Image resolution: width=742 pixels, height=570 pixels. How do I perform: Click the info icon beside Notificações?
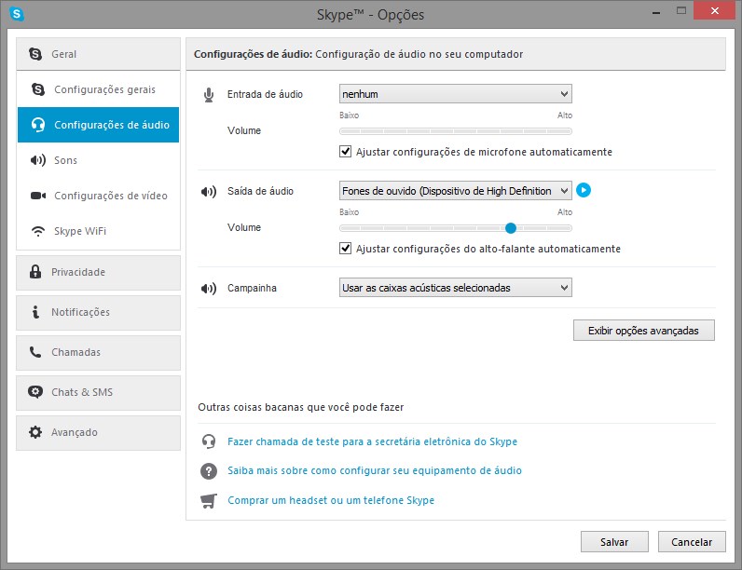35,312
